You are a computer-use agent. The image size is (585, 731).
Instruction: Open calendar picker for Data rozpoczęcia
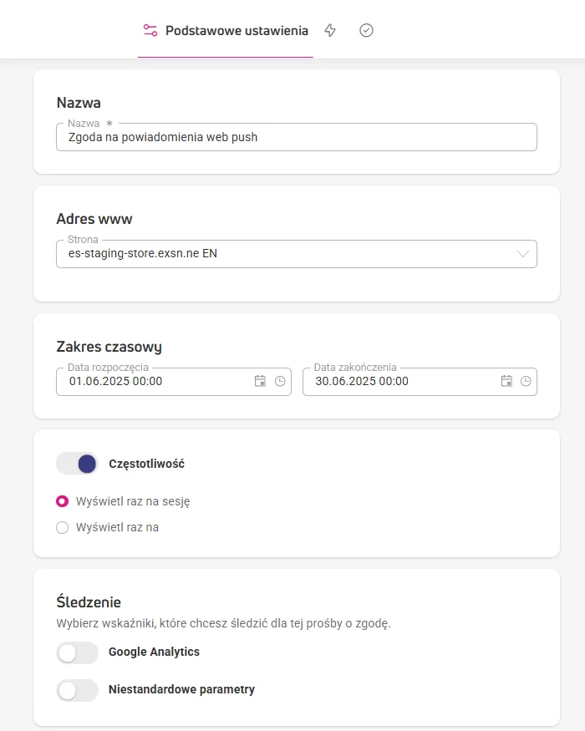260,381
